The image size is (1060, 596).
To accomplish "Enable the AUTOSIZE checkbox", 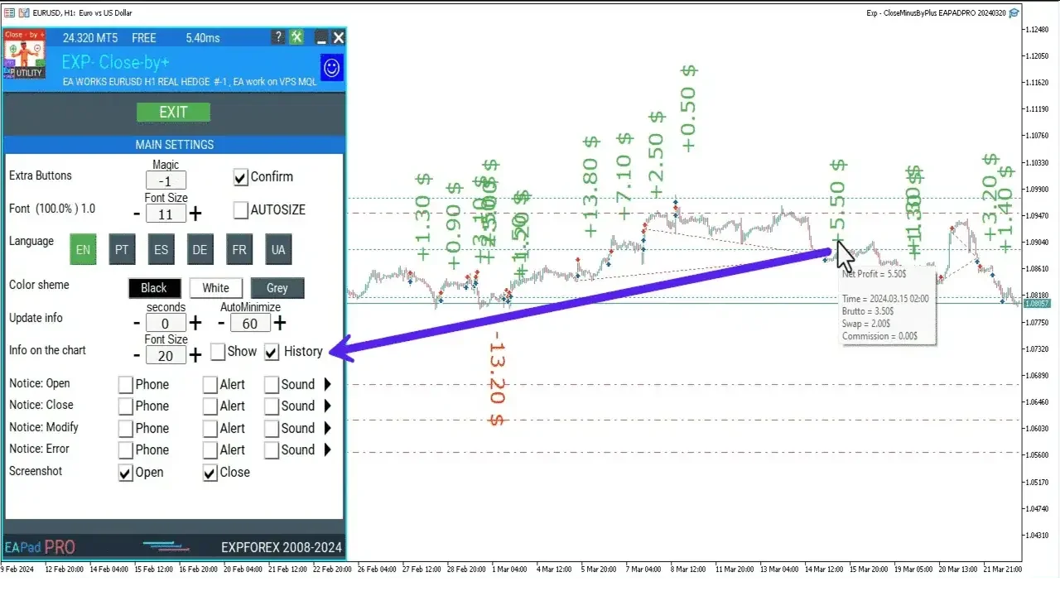I will pos(240,209).
